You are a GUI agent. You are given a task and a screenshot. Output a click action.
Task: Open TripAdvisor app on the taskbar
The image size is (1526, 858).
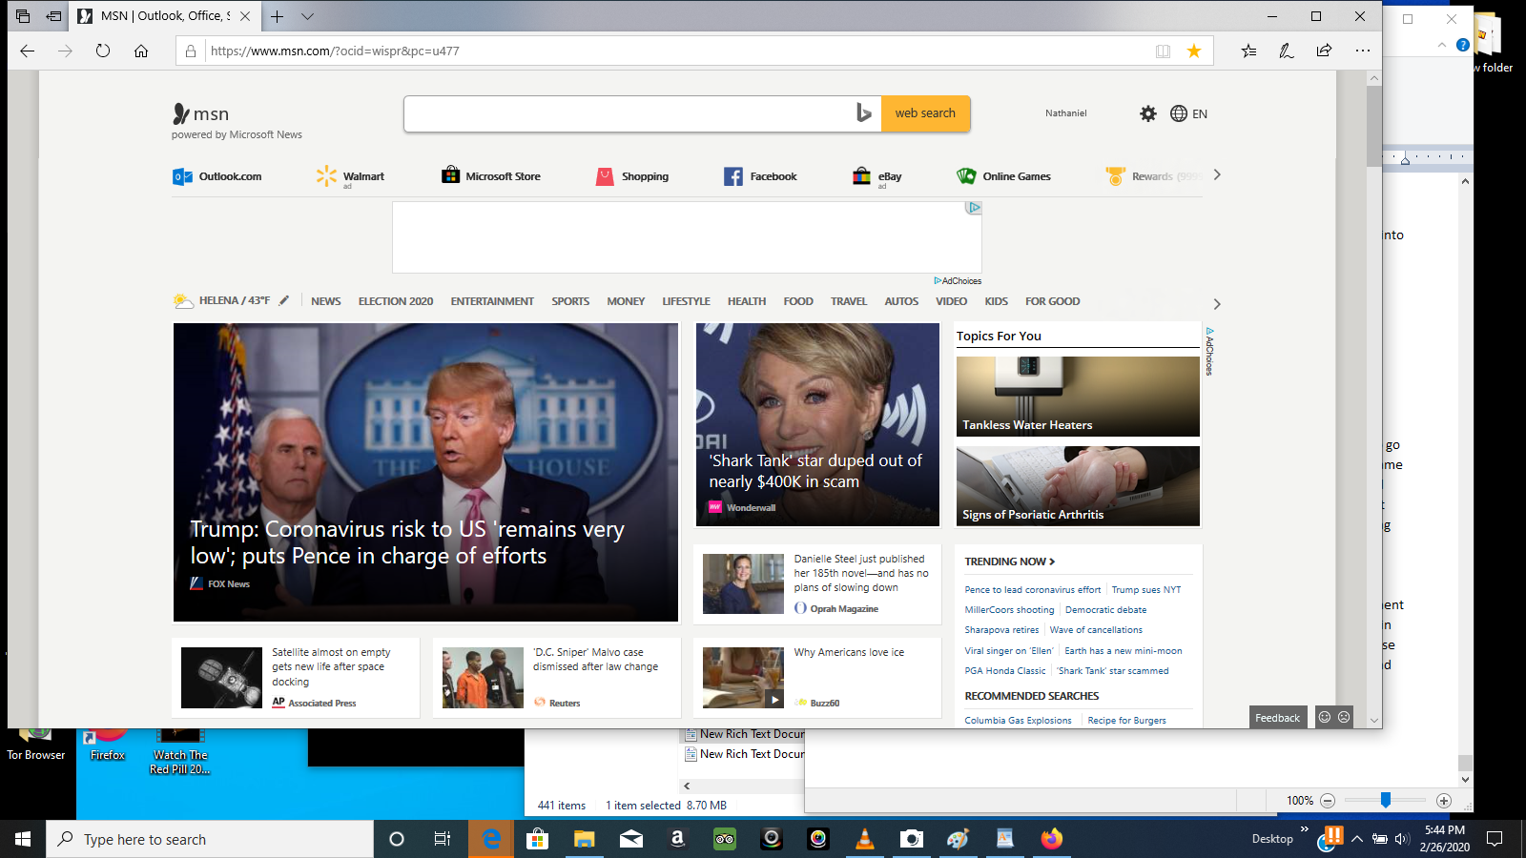pyautogui.click(x=725, y=839)
